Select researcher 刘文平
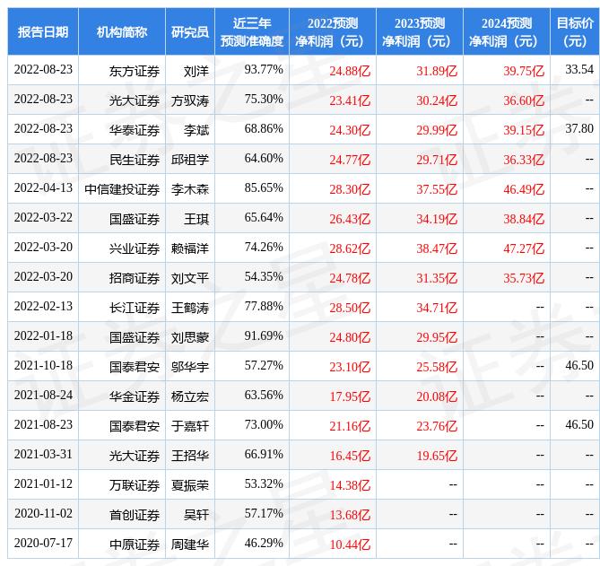 190,278
